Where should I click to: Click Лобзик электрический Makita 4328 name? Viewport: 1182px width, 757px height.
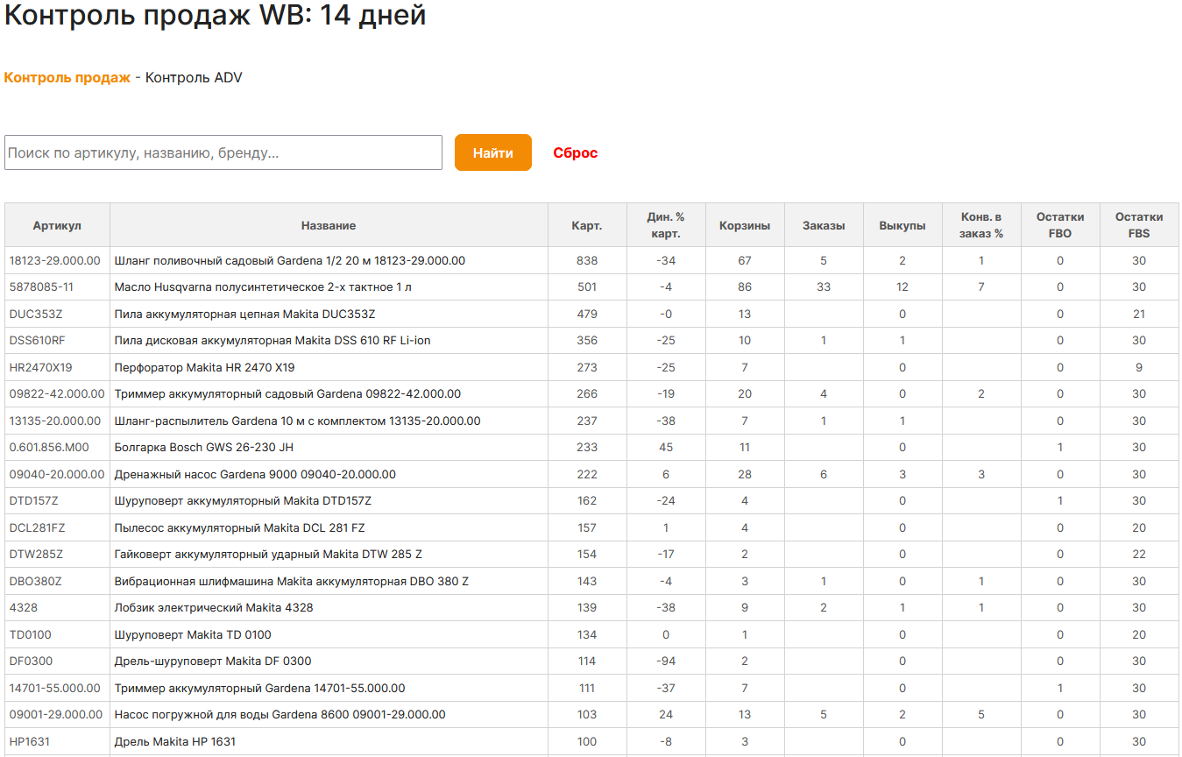point(214,607)
